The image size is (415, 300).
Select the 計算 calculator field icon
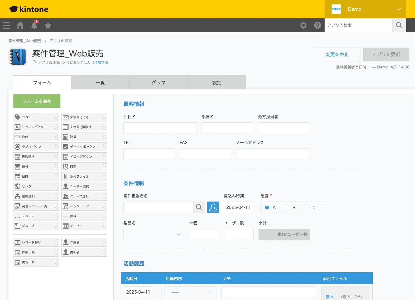pyautogui.click(x=66, y=137)
